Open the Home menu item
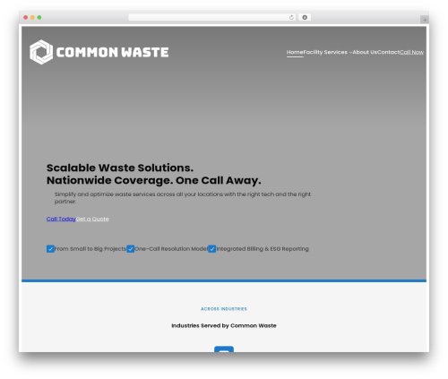This screenshot has width=448, height=379. pyautogui.click(x=295, y=52)
